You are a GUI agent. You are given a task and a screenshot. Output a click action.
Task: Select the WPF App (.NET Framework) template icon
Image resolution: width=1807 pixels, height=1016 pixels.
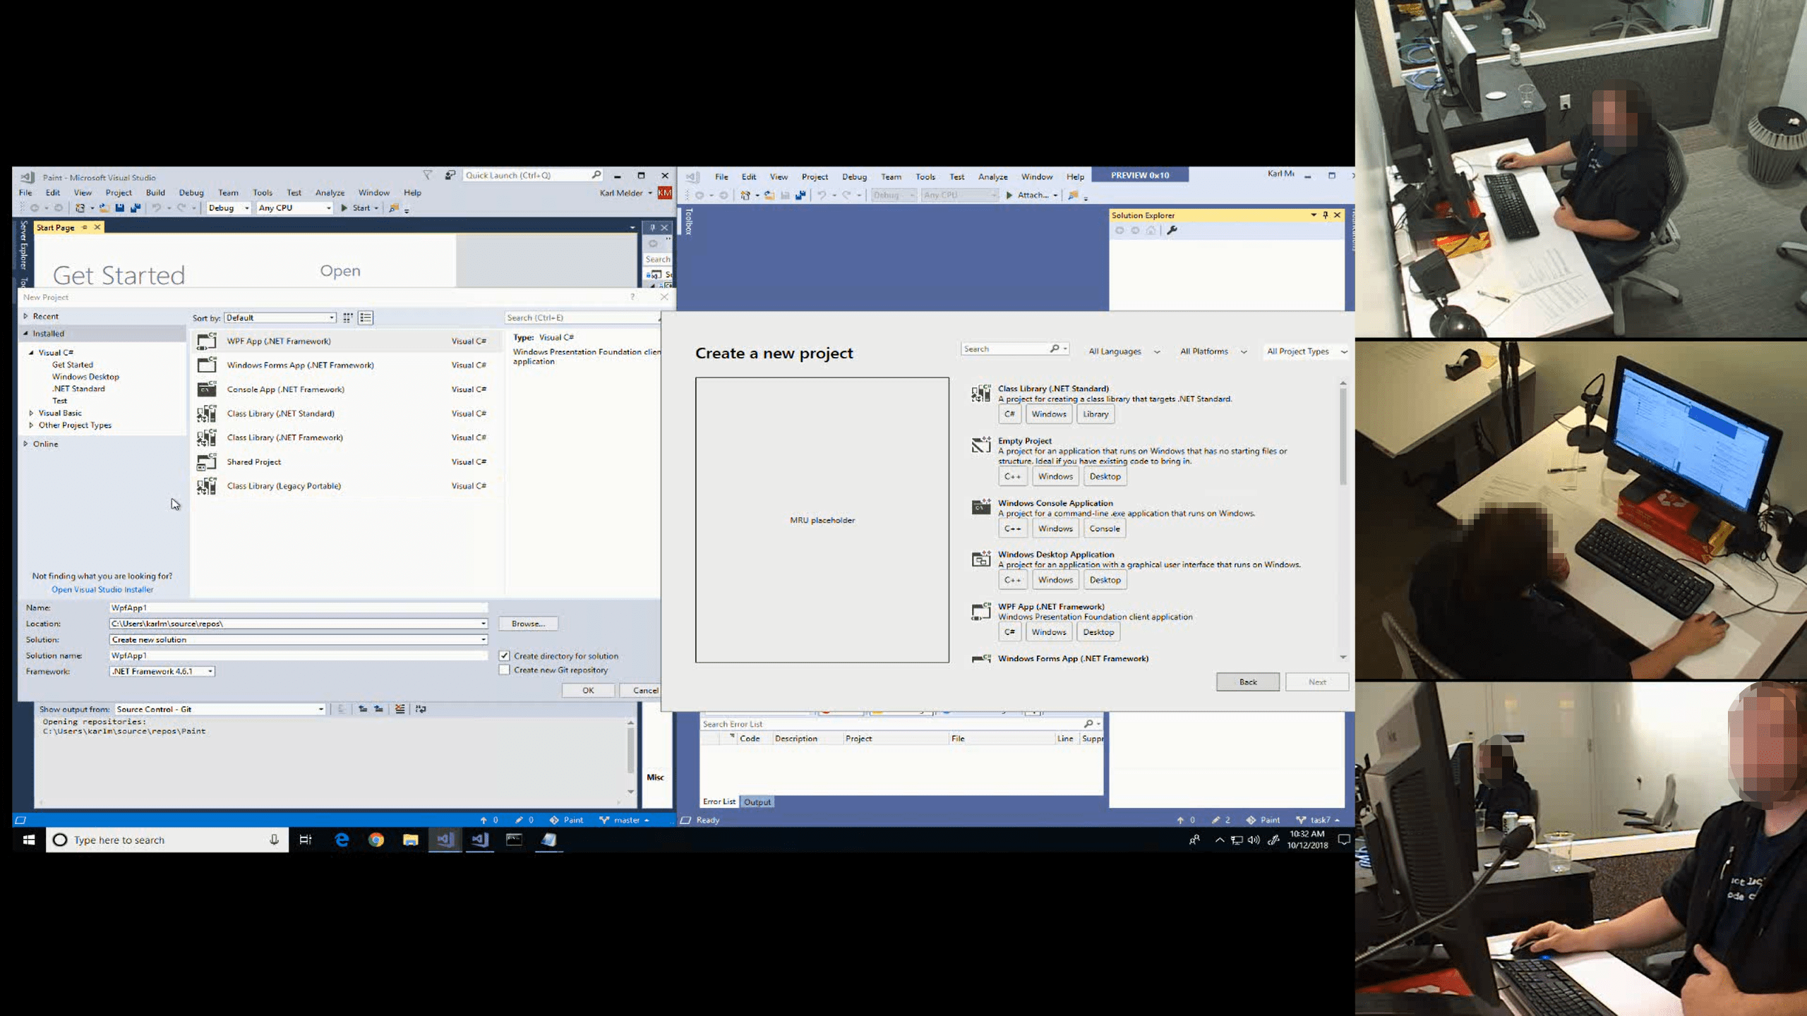coord(207,341)
